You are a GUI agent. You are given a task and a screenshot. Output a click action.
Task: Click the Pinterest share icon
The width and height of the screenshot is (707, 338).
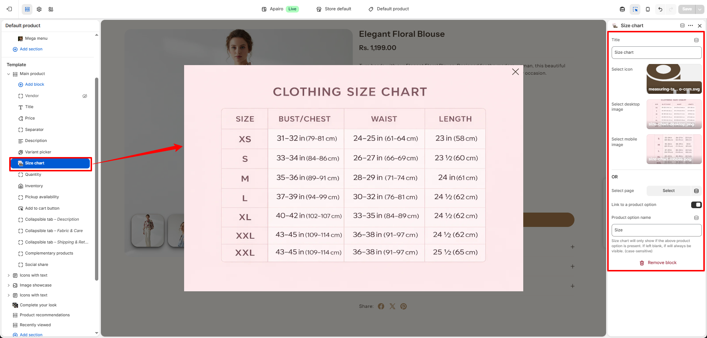pyautogui.click(x=404, y=306)
